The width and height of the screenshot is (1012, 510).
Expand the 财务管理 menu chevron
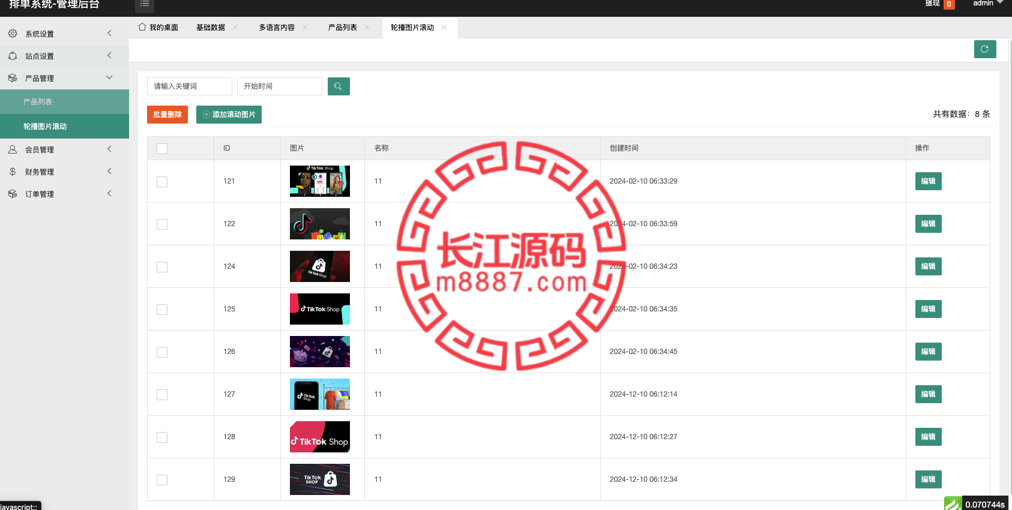click(x=109, y=171)
